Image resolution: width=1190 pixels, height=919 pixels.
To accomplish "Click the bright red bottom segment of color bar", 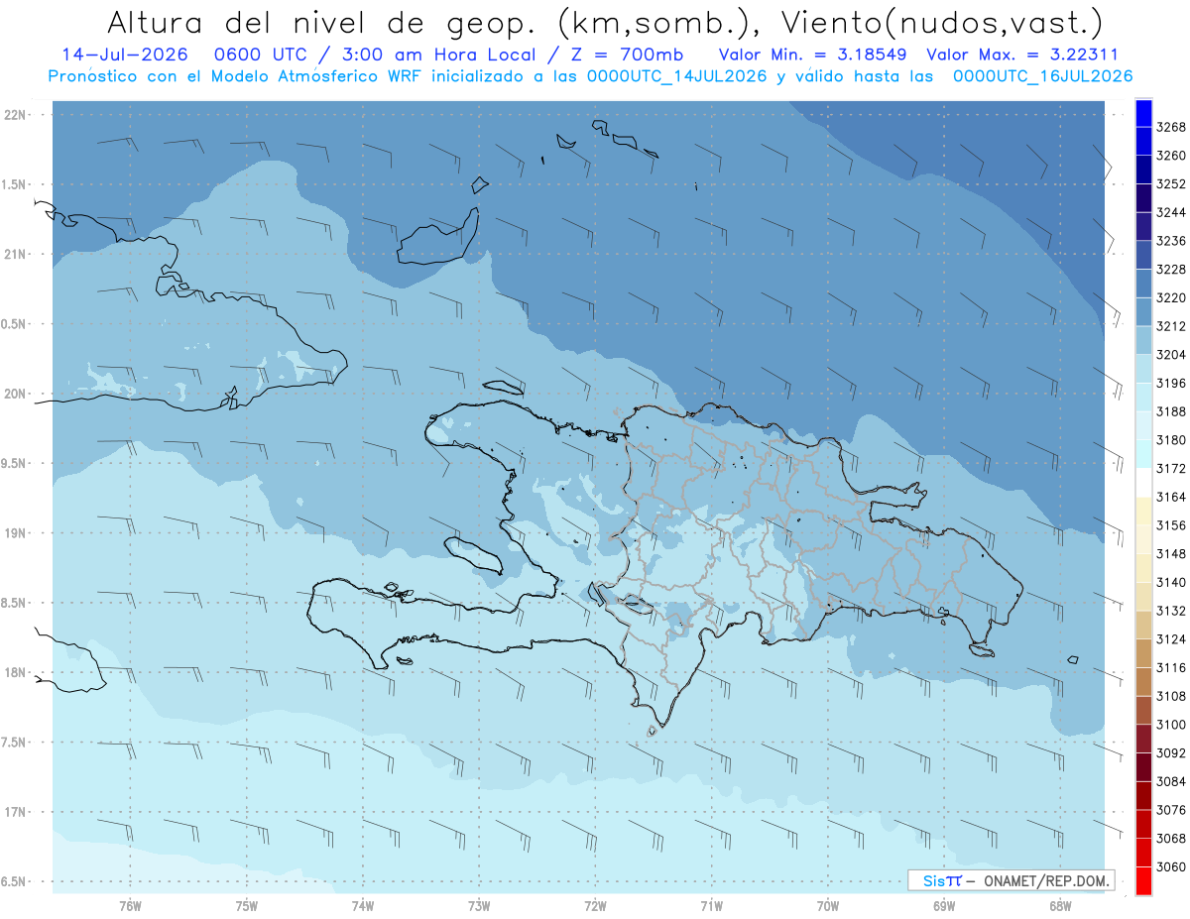I will [x=1143, y=880].
